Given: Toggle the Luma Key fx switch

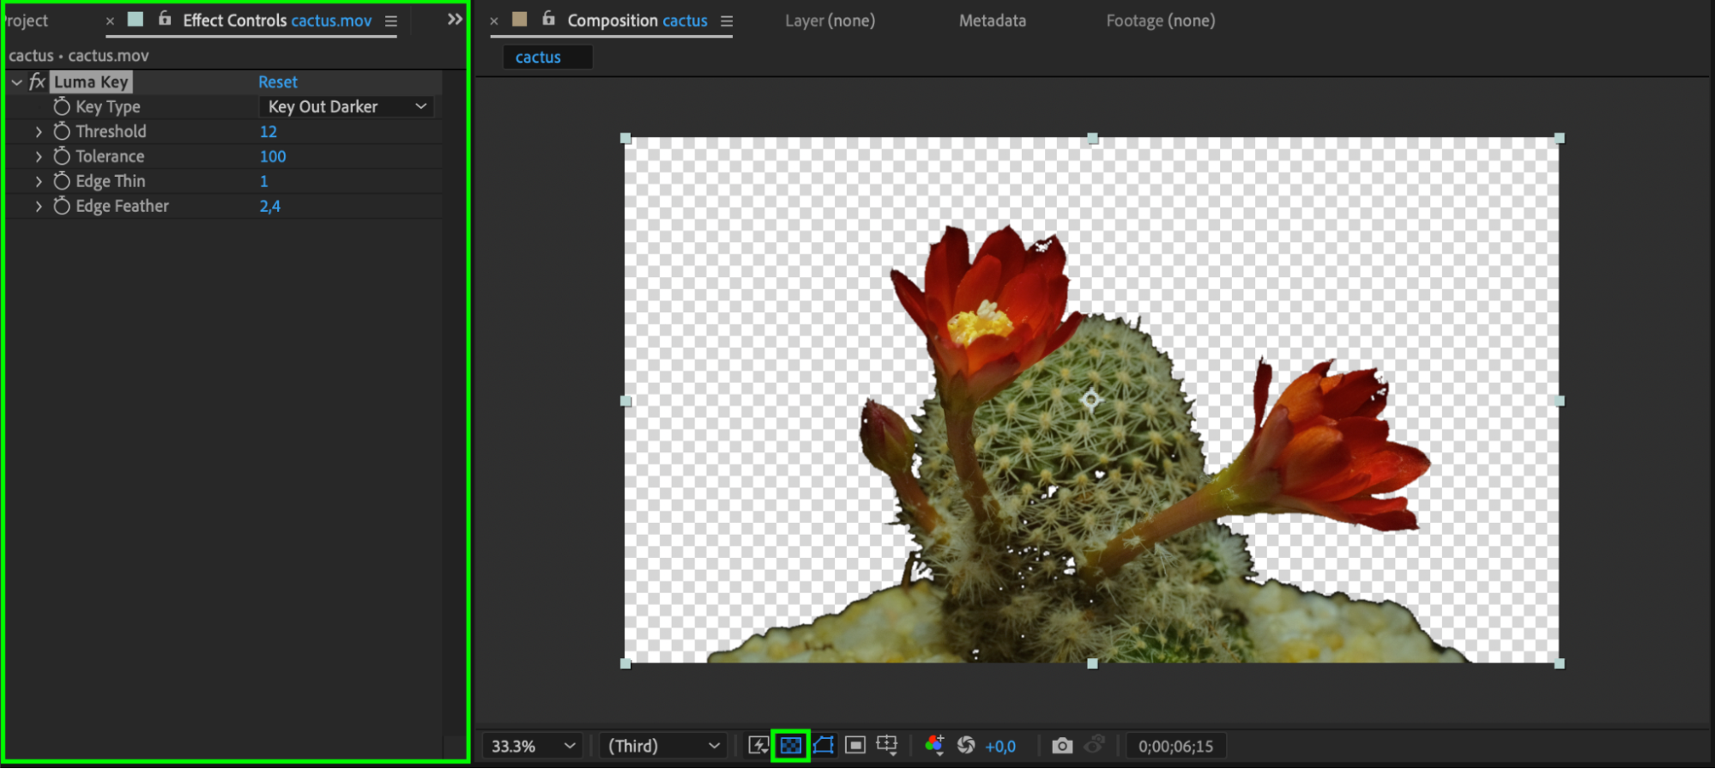Looking at the screenshot, I should tap(37, 82).
